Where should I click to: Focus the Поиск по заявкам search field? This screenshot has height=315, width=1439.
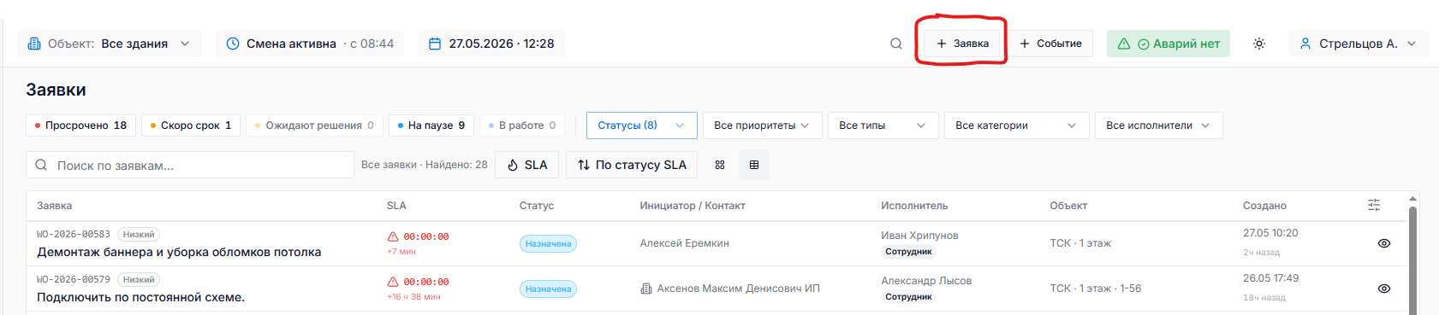tap(190, 165)
